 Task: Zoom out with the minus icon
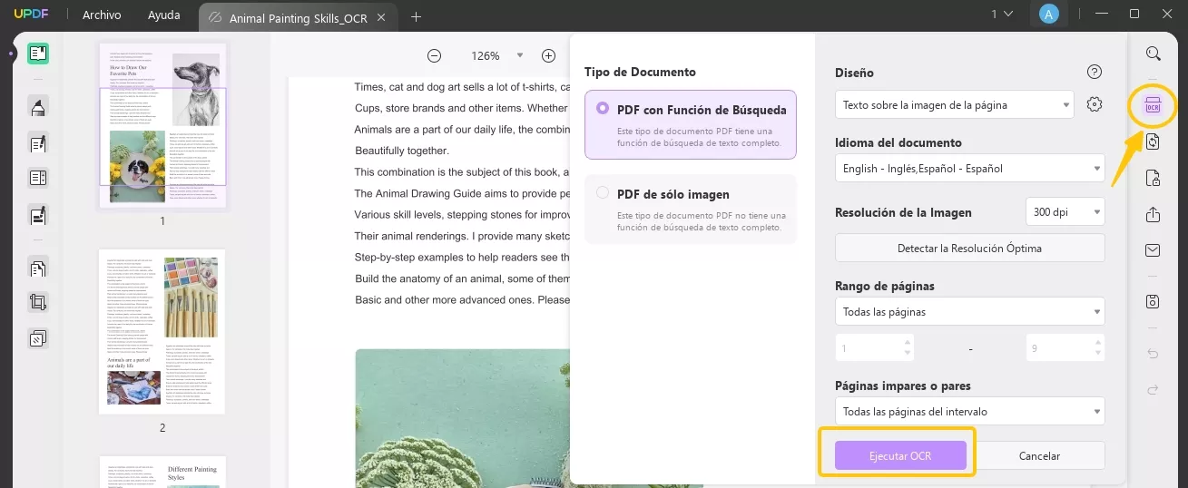click(434, 55)
